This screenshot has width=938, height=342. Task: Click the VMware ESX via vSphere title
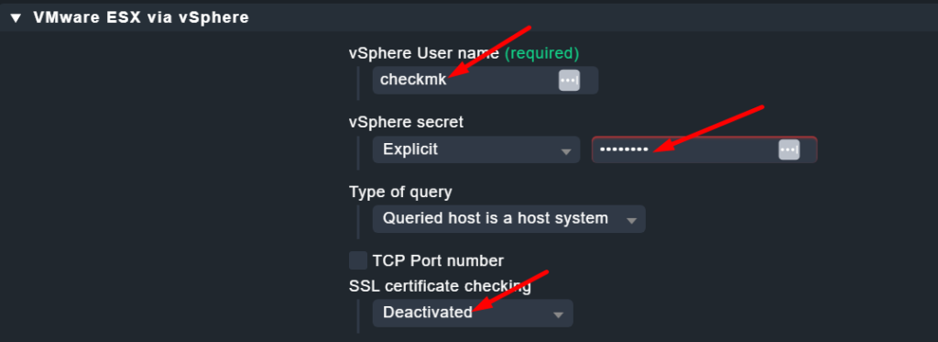pyautogui.click(x=141, y=18)
